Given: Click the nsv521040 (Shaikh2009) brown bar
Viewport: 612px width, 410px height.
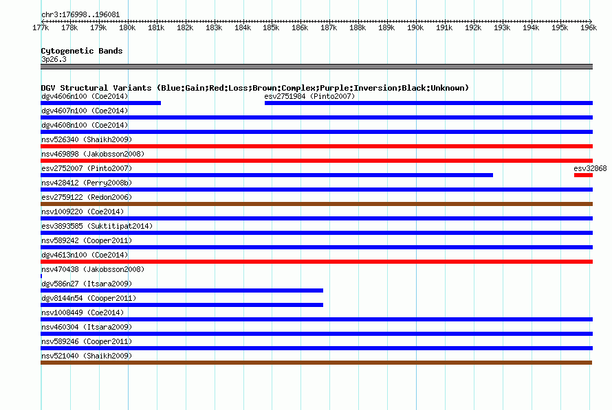Looking at the screenshot, I should coord(316,363).
